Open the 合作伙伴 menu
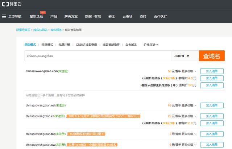Viewport: 232px width, 149px height. click(x=160, y=16)
